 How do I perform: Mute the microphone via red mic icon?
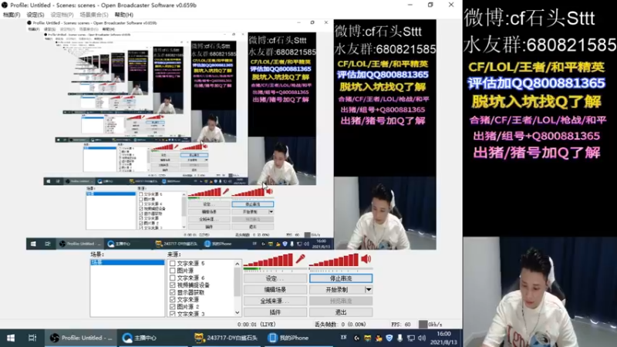pyautogui.click(x=300, y=258)
